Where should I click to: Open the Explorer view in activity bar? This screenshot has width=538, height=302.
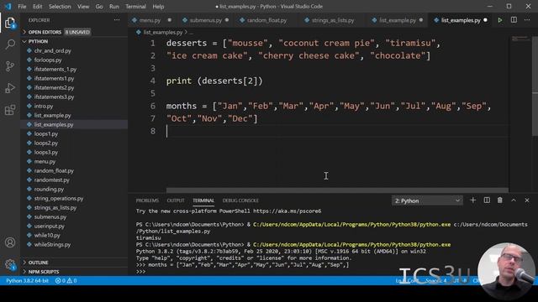[x=10, y=23]
